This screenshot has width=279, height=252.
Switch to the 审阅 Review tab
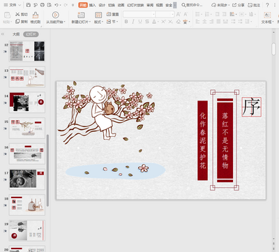[150, 5]
